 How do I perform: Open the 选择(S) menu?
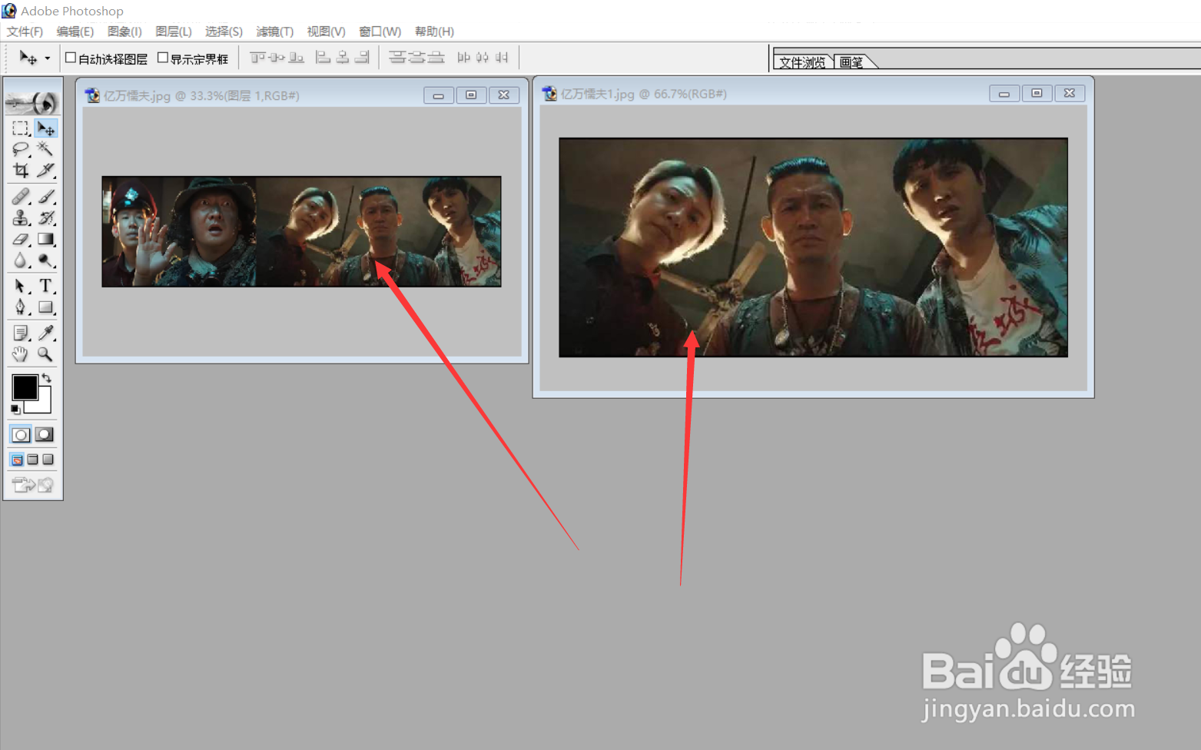224,32
